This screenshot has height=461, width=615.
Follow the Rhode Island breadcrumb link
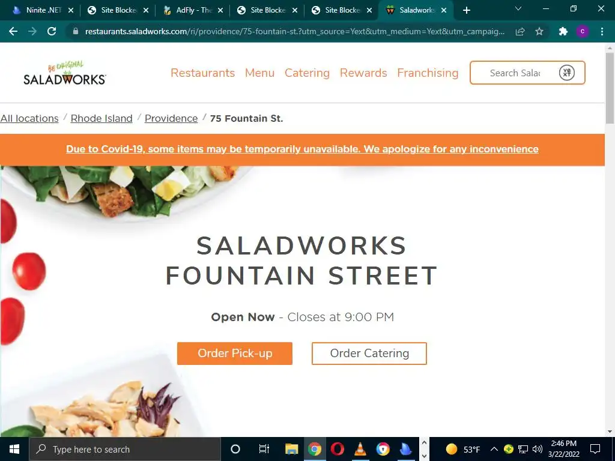tap(101, 118)
